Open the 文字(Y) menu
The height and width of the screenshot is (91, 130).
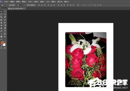point(30,2)
